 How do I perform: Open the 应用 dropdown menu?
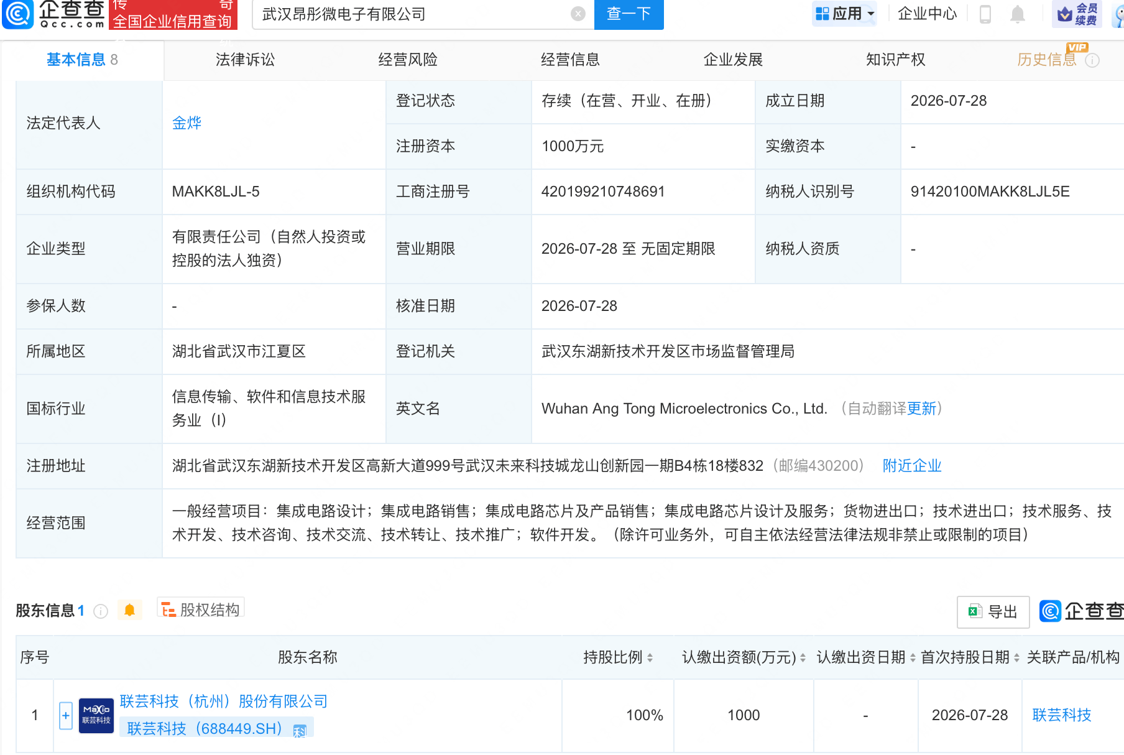[x=845, y=14]
